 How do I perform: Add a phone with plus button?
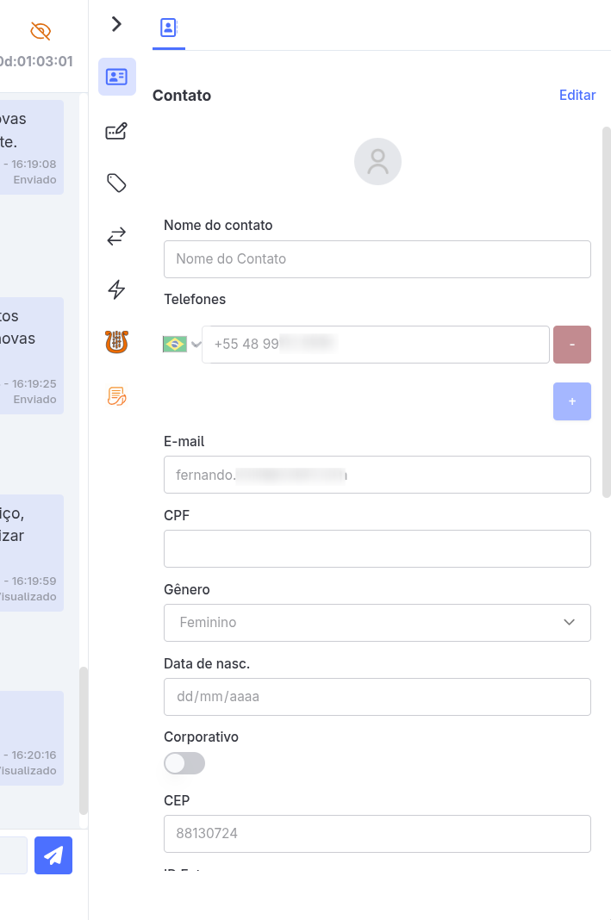[x=572, y=401]
